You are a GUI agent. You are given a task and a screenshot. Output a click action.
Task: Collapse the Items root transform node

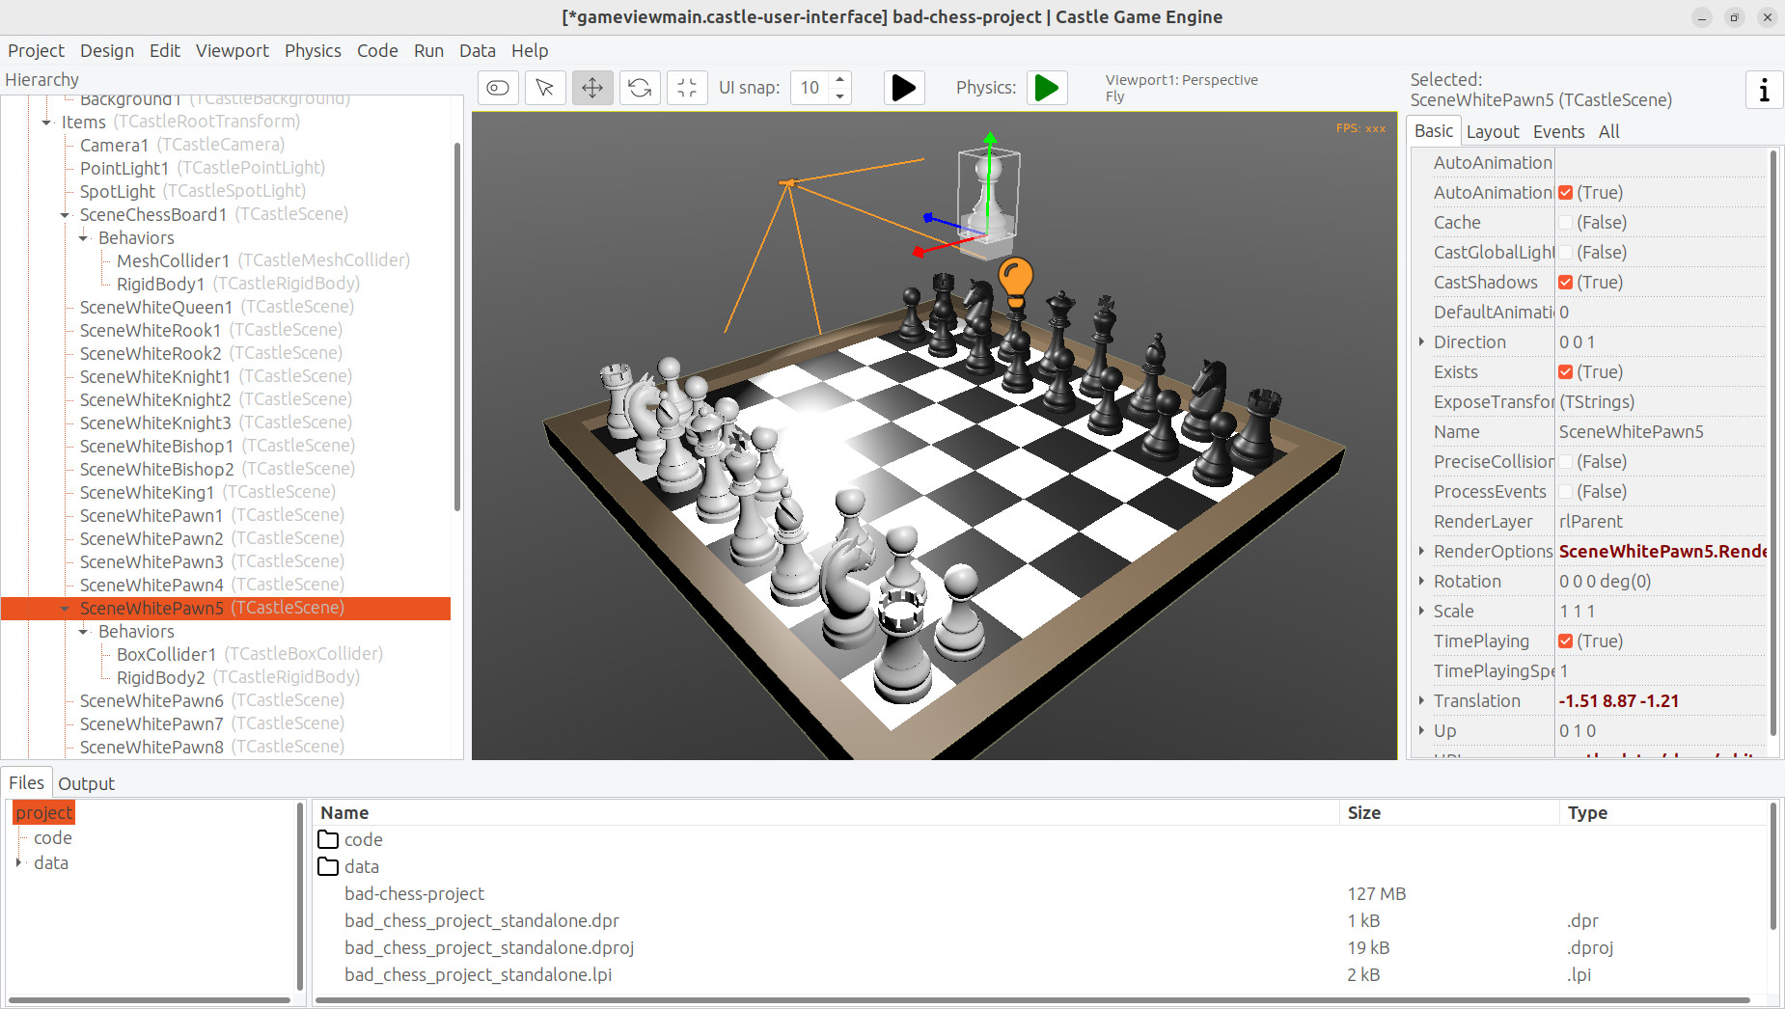[46, 123]
